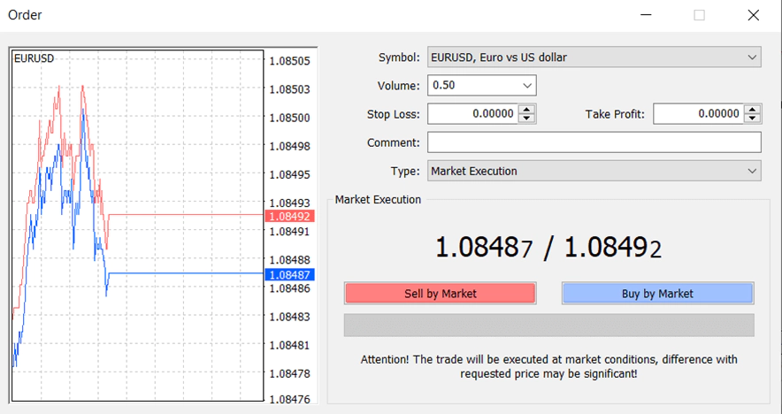Expand the Volume dropdown arrow
Screen dimensions: 782x414
pos(527,86)
